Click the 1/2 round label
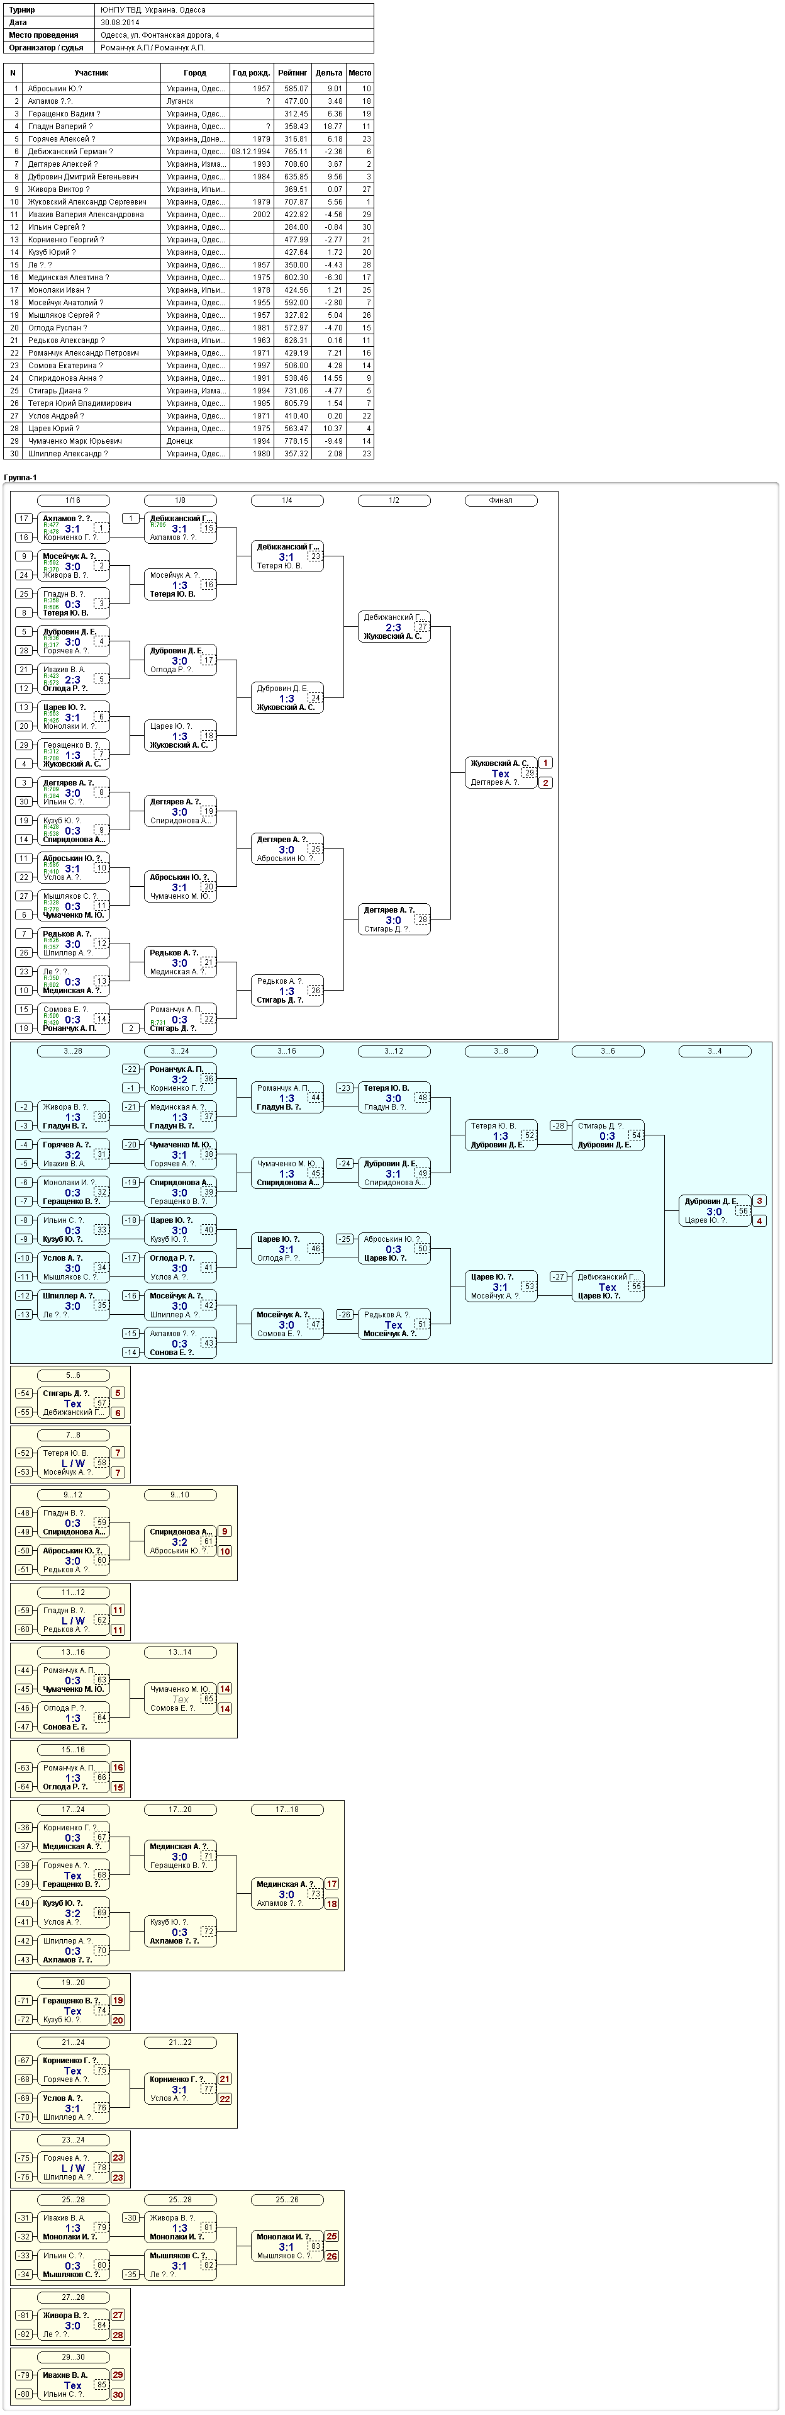This screenshot has width=785, height=2415. point(393,500)
